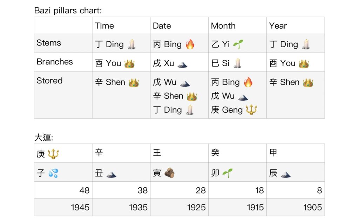Click the trident emoji beside Geng
This screenshot has height=223, width=359.
click(251, 110)
